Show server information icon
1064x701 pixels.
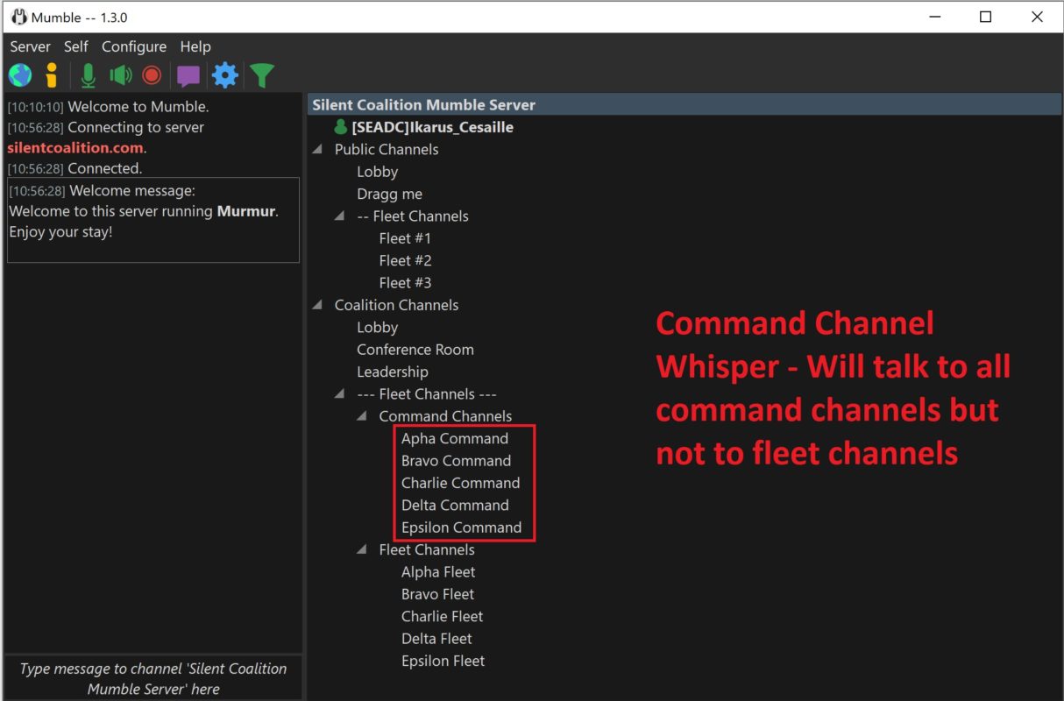coord(52,75)
